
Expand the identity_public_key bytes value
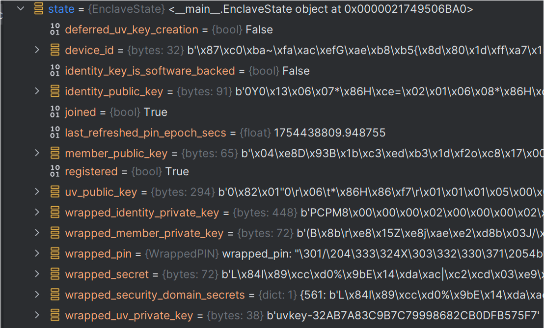38,91
